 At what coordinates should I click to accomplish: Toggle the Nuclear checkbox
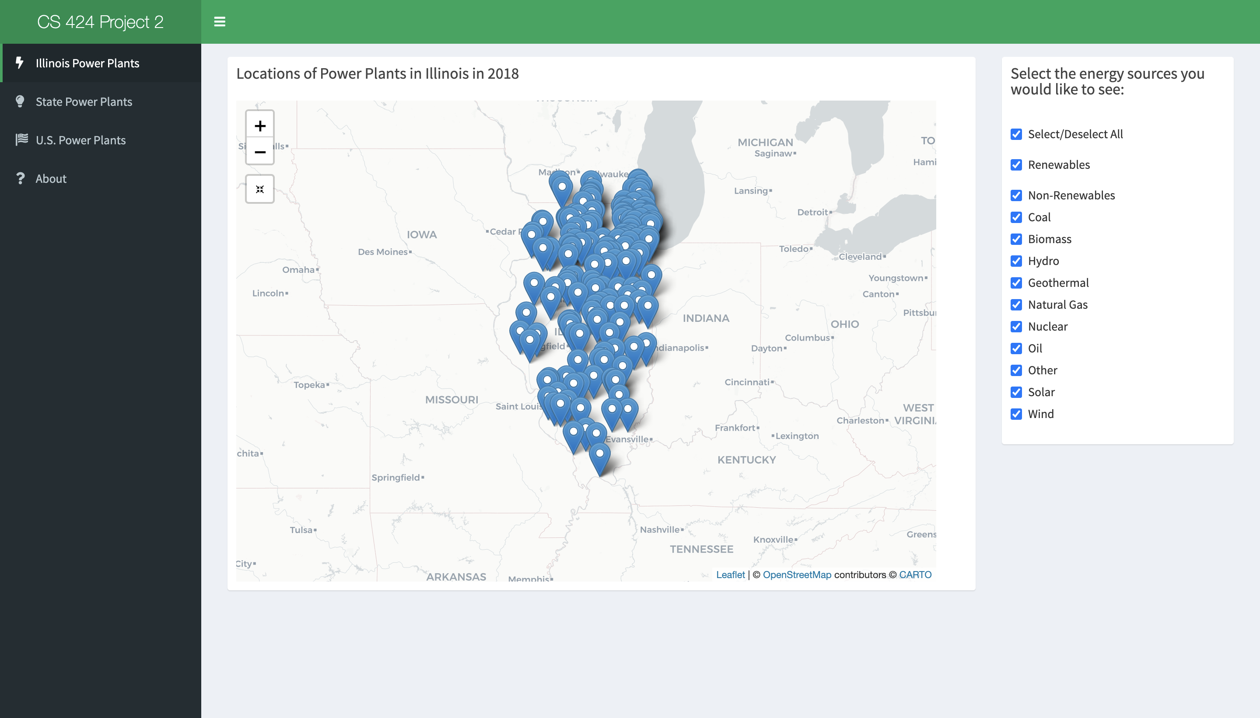coord(1016,327)
